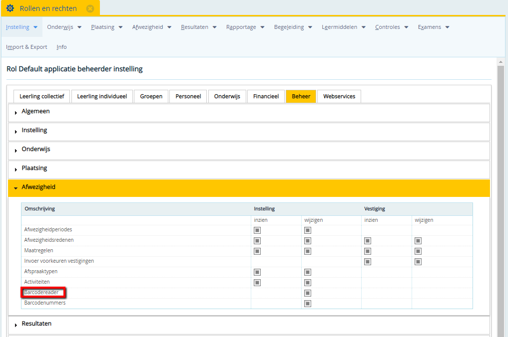The image size is (508, 337).
Task: Expand the Resultaten accordion section
Action: [249, 325]
